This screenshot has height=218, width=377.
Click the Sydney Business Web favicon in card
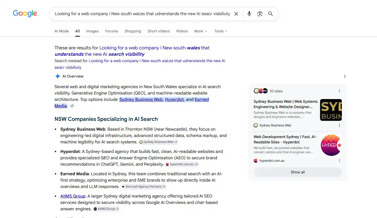(x=256, y=125)
